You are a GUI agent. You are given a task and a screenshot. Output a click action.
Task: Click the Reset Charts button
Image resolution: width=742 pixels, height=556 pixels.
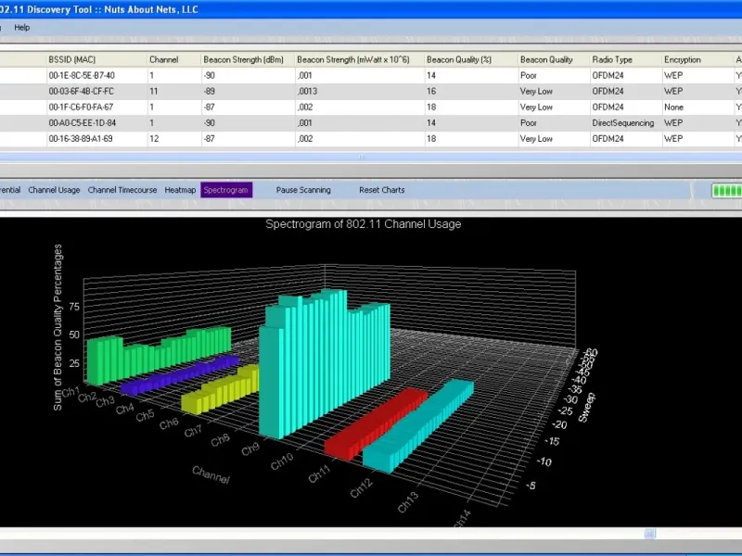[x=382, y=190]
